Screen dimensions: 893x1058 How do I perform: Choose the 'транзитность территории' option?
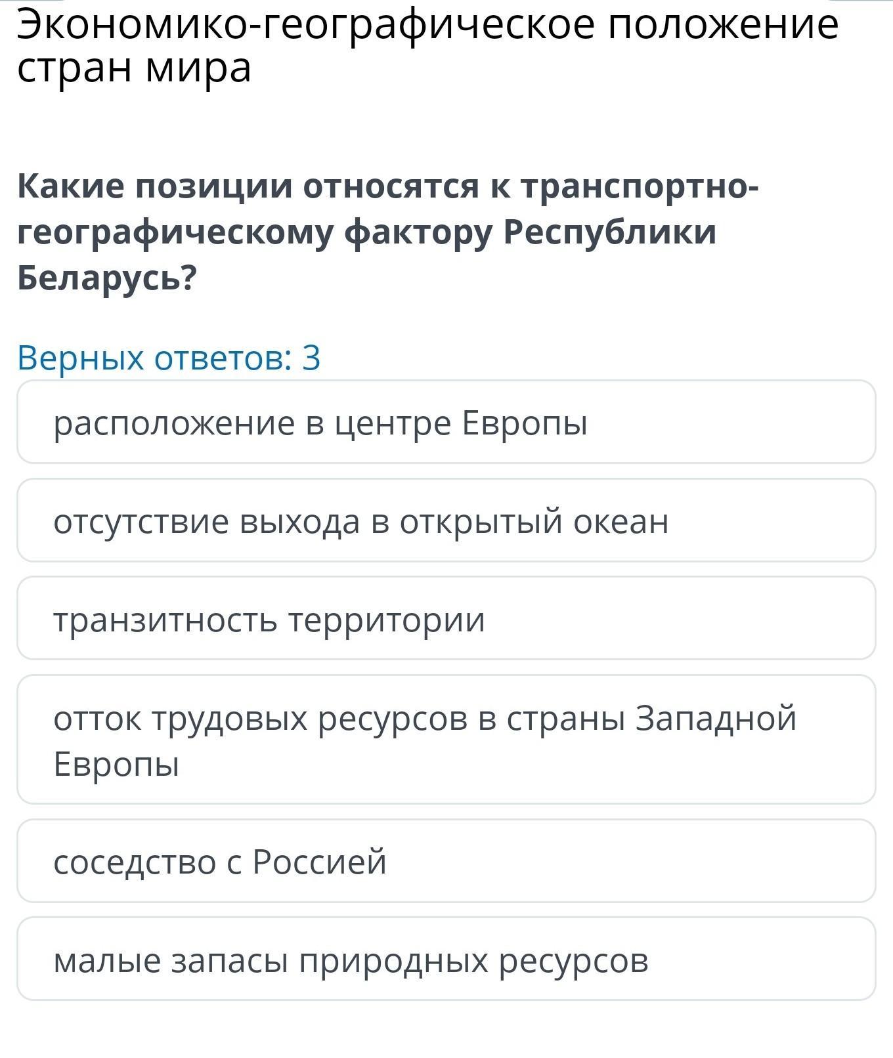tap(446, 619)
